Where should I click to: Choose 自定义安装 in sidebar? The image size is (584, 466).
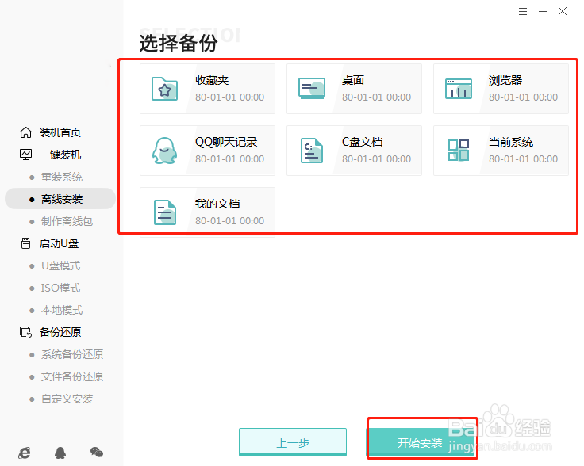coord(67,399)
